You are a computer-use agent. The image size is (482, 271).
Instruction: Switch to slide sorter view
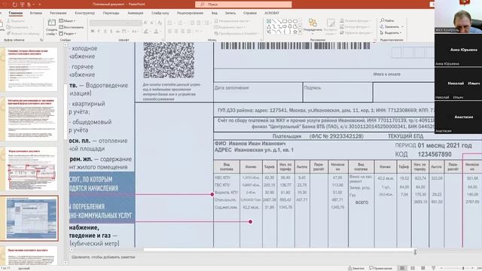click(x=413, y=268)
